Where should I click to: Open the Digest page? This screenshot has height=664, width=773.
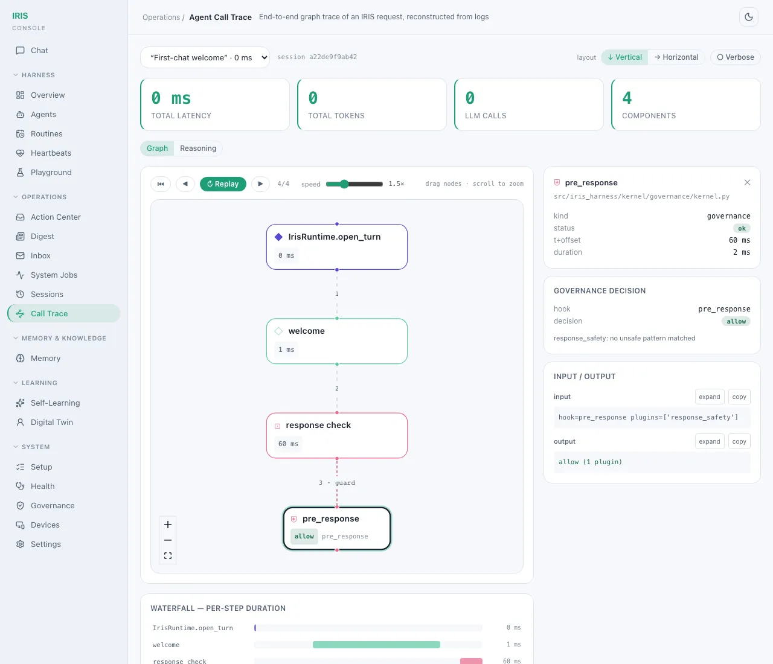(x=64, y=237)
